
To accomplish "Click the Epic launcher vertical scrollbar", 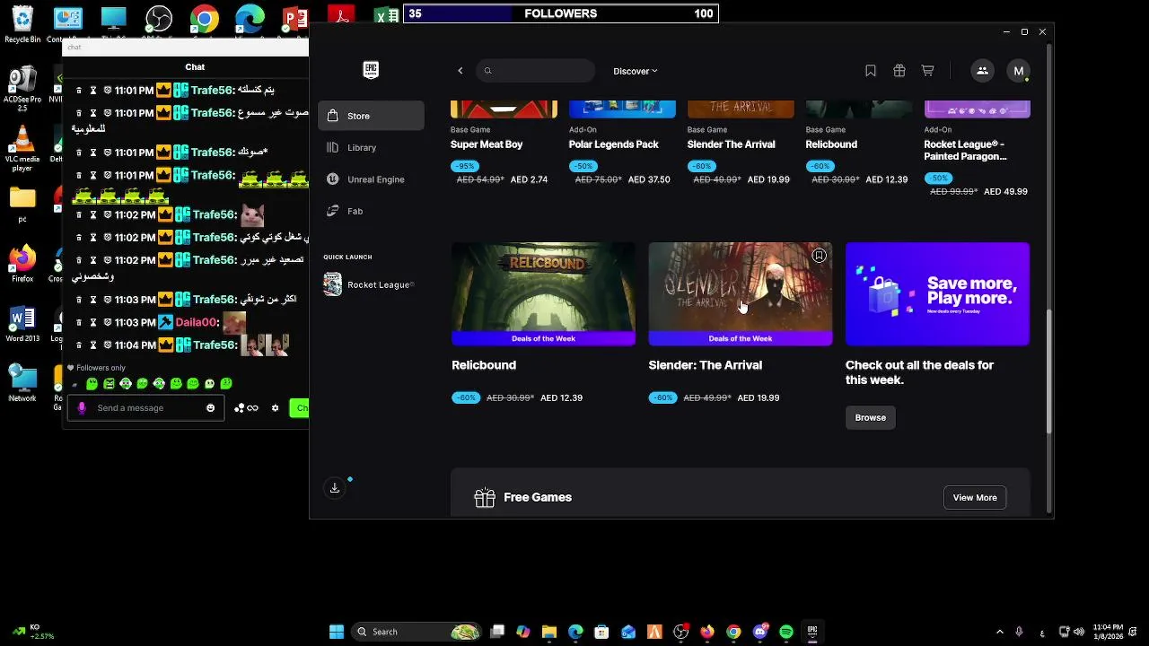I will coord(1049,372).
